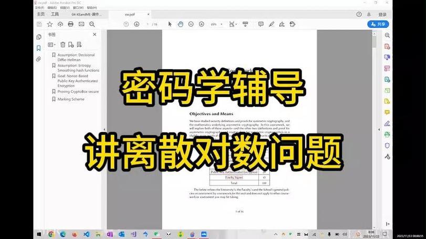
Task: Click 登录 to sign in
Action: click(382, 14)
